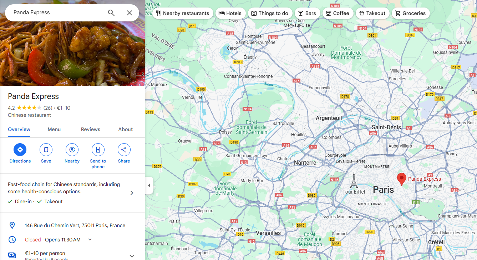The height and width of the screenshot is (260, 477).
Task: Send place to your phone
Action: (x=98, y=156)
